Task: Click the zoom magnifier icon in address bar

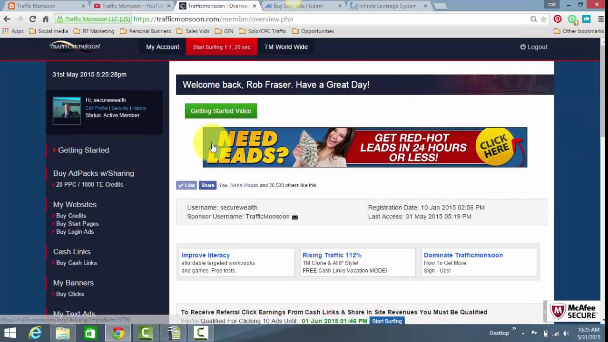Action: [534, 19]
